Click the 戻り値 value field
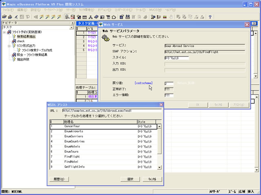The image size is (261, 195). [x=169, y=83]
